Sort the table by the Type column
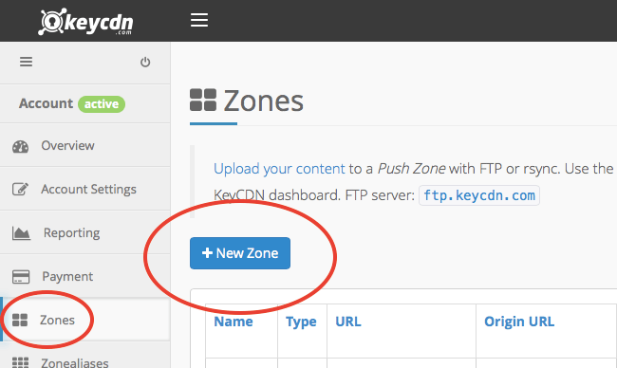Screen dimensions: 617x368 pyautogui.click(x=301, y=322)
